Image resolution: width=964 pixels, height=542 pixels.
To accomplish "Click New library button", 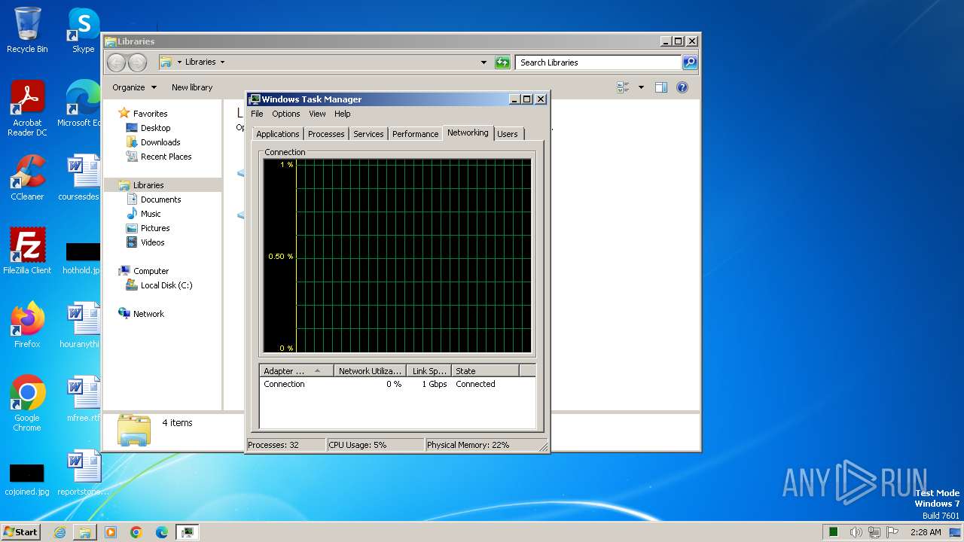I will coord(192,87).
